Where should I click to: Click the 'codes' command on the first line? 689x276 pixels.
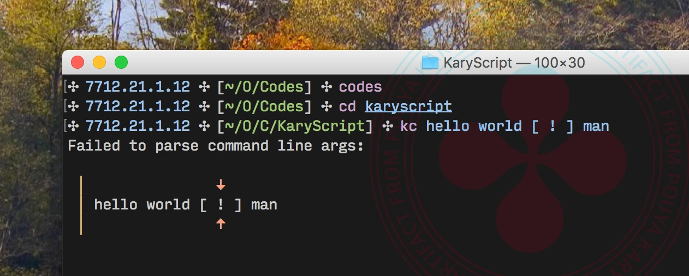click(360, 87)
